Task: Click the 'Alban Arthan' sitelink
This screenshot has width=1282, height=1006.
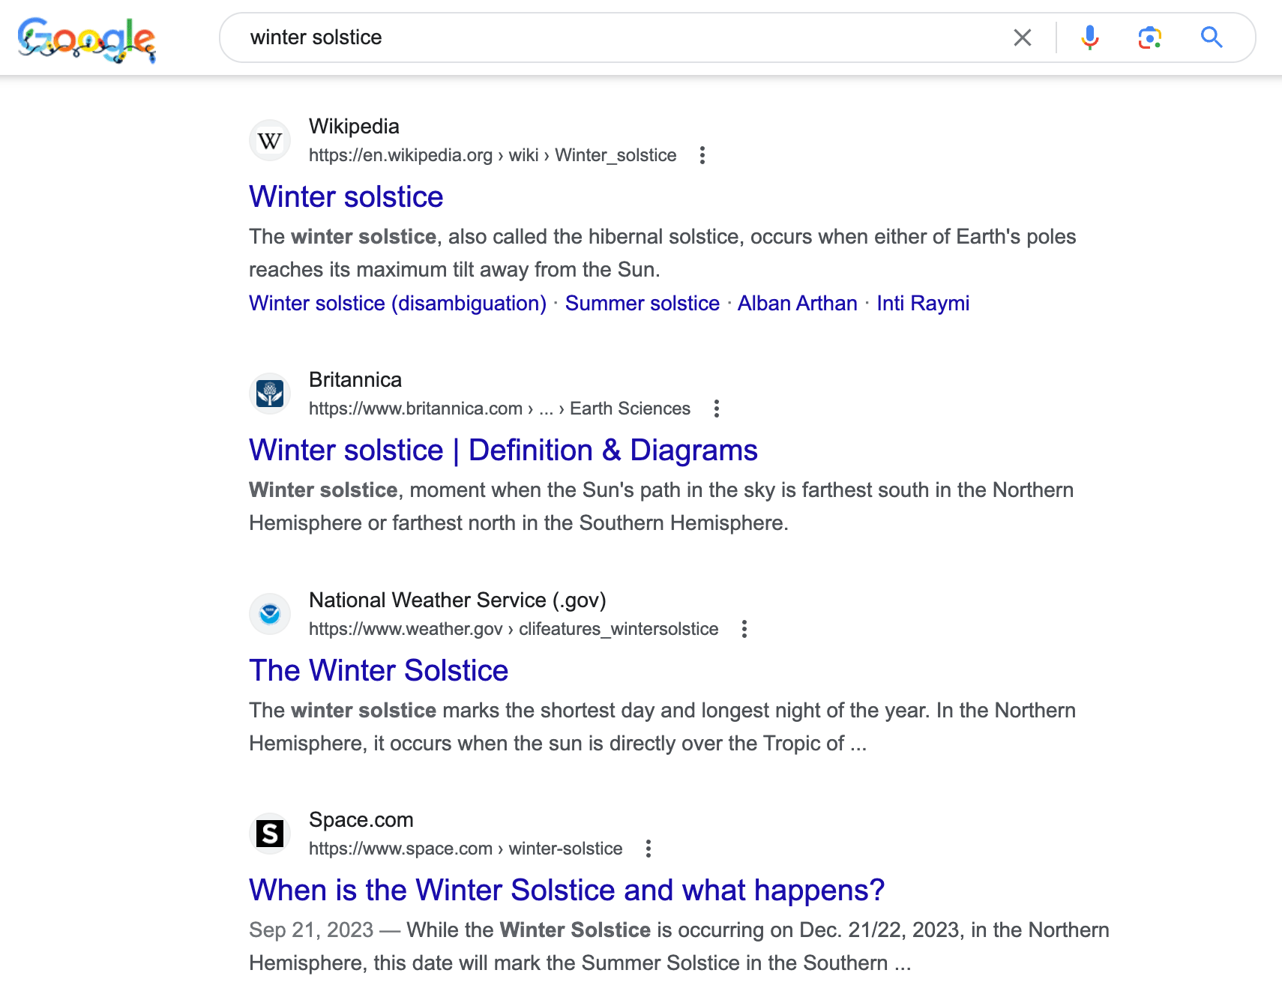Action: coord(797,303)
